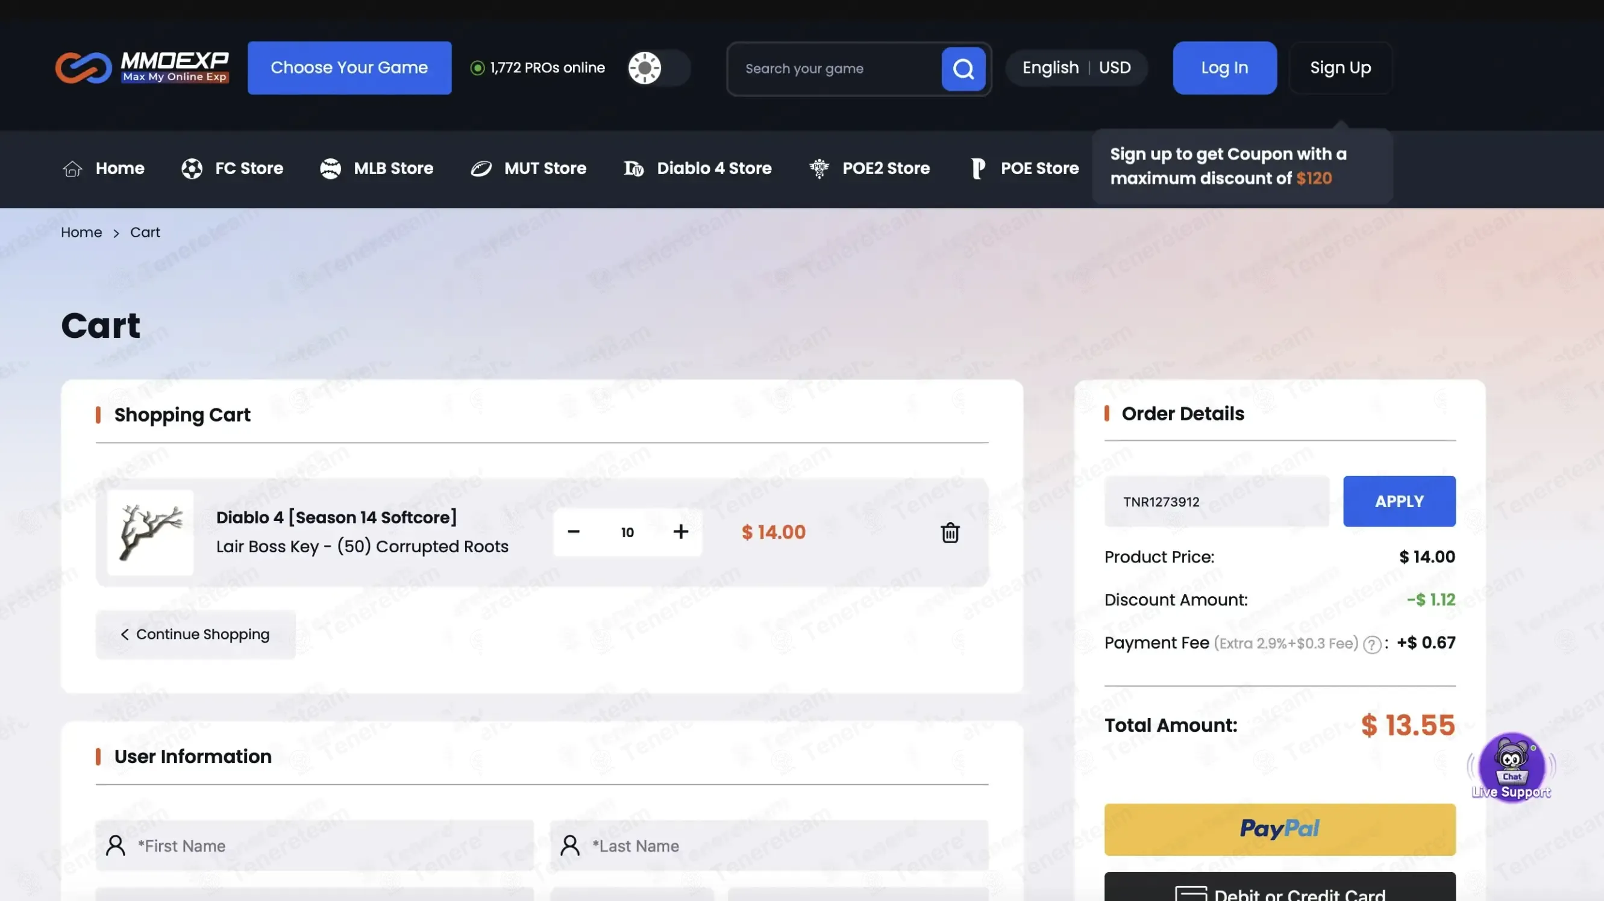This screenshot has height=901, width=1604.
Task: Focus the Search your game field
Action: (x=836, y=69)
